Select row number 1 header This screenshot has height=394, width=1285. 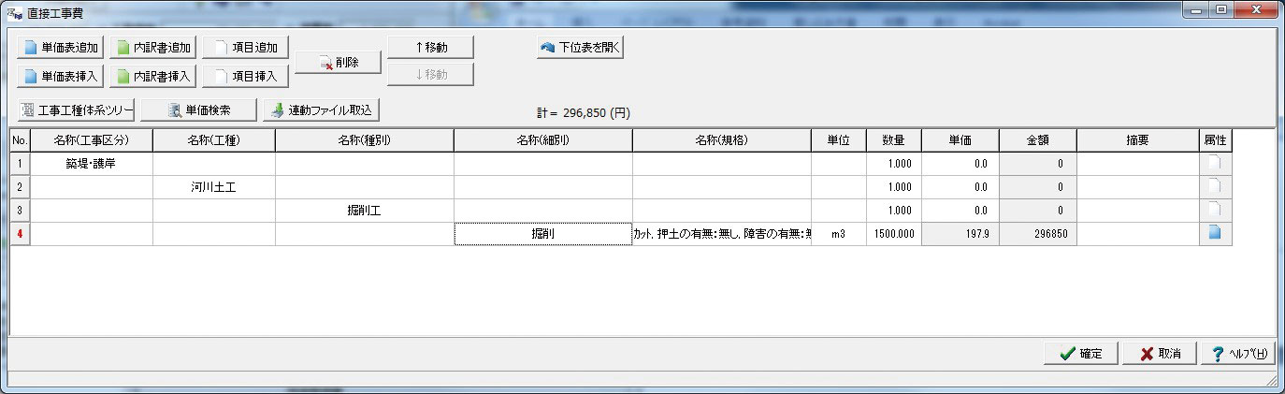point(21,164)
